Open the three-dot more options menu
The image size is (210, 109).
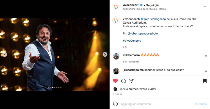tap(204, 7)
